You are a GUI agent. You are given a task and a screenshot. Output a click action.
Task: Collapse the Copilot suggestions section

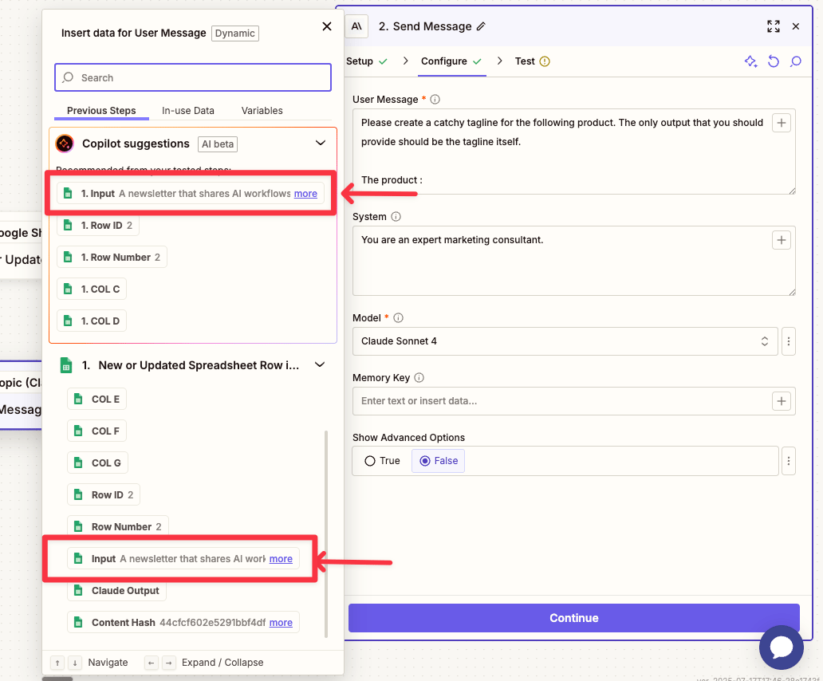(320, 143)
